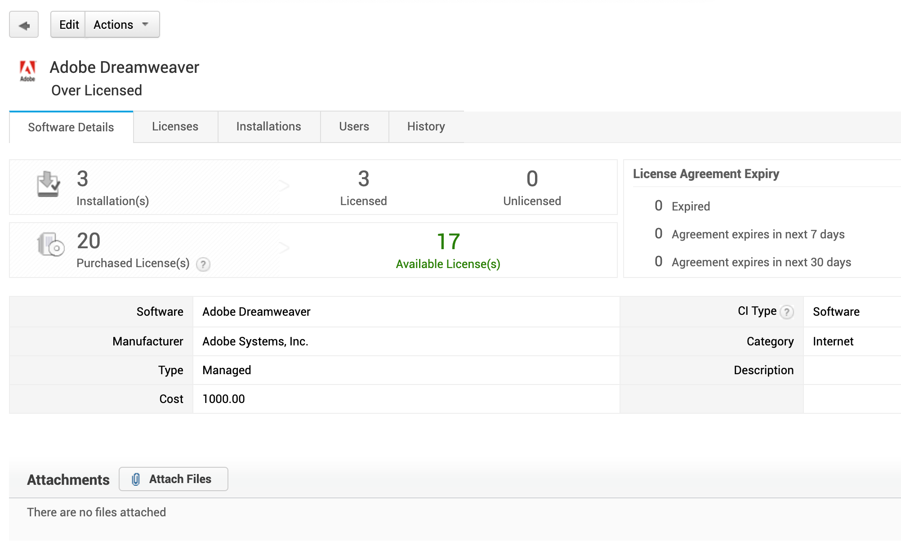Open the Installations tab
901x546 pixels.
coord(268,127)
